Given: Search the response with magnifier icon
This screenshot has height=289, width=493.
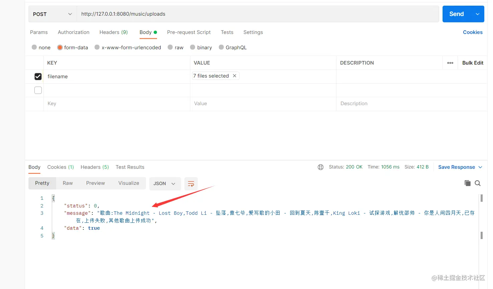Looking at the screenshot, I should point(478,183).
